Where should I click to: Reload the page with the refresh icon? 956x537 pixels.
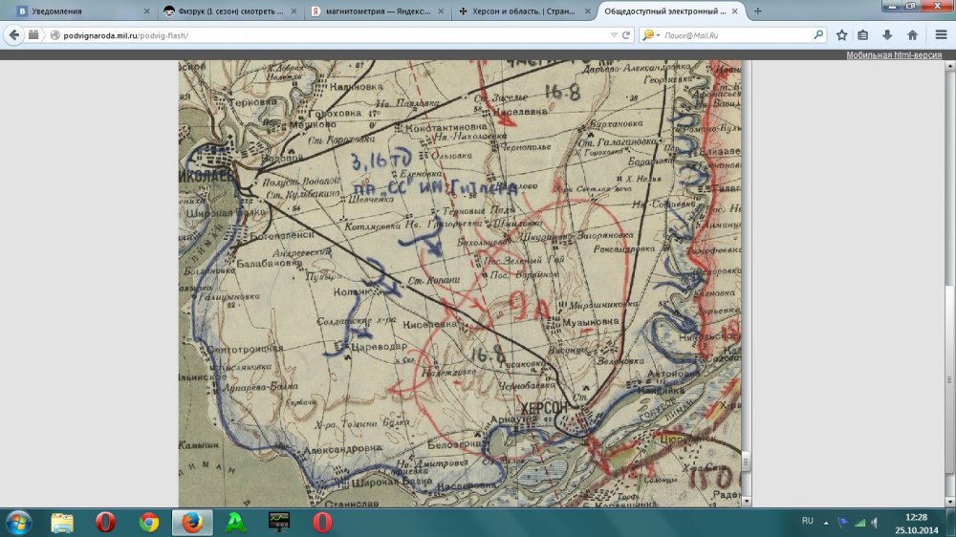(626, 34)
